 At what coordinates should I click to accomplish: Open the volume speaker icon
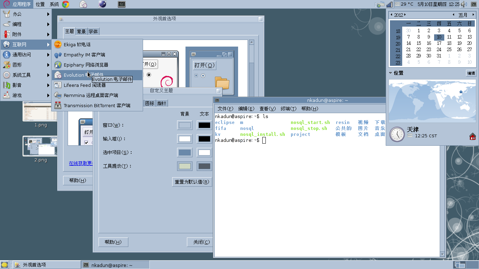click(x=464, y=4)
